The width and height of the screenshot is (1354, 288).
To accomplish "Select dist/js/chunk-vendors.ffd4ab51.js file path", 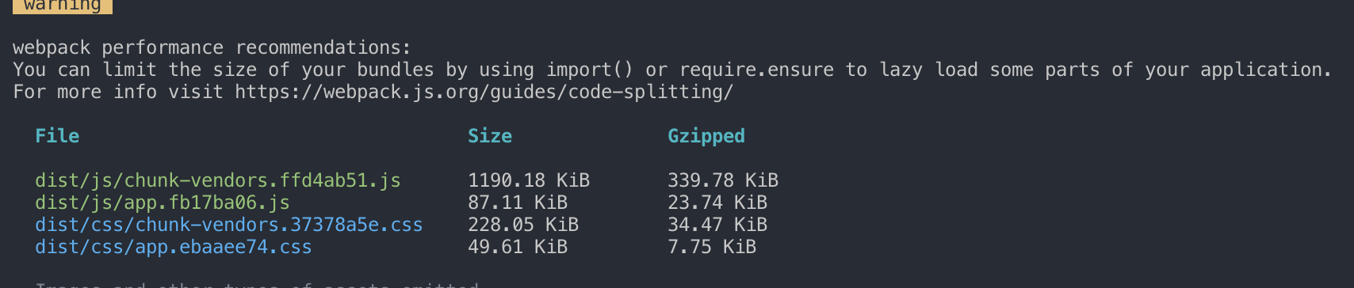I will pos(218,180).
